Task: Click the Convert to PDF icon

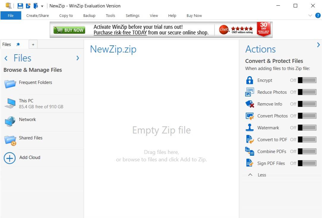Action: [250, 139]
